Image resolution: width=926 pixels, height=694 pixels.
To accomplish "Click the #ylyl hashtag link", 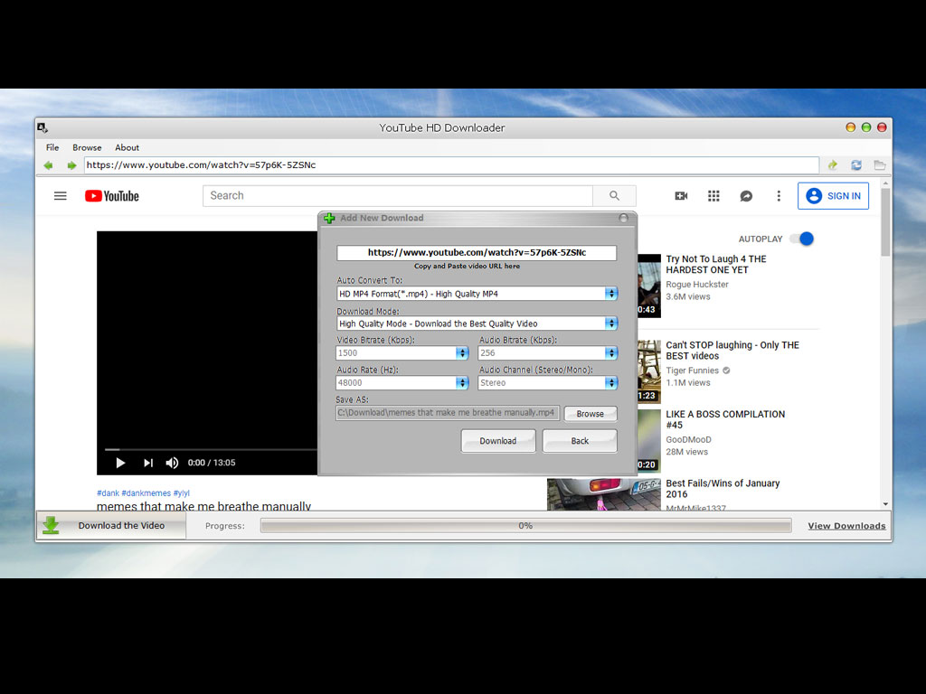I will tap(181, 492).
